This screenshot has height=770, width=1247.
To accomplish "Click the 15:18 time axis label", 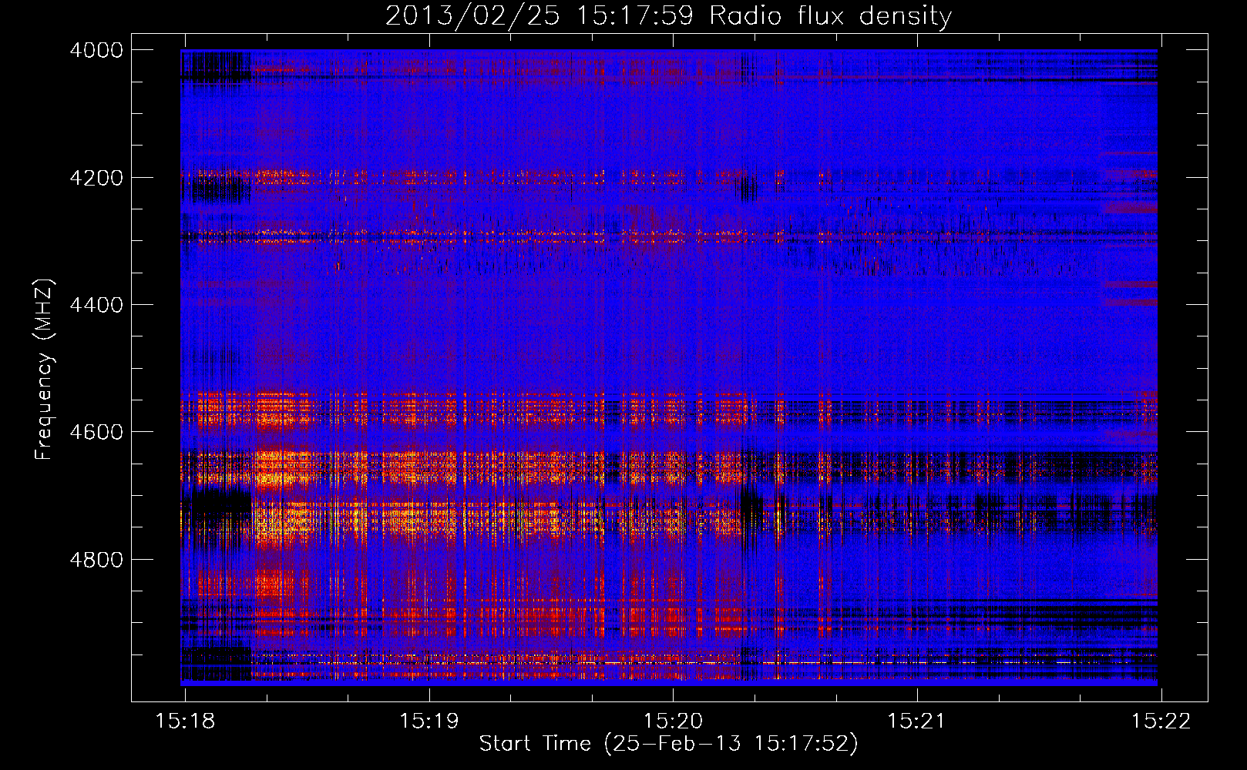I will pos(185,721).
